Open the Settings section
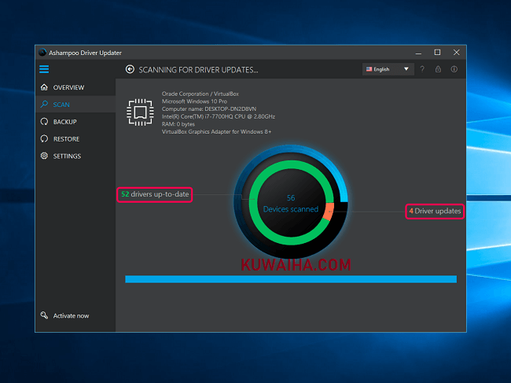511x383 pixels. [75, 156]
